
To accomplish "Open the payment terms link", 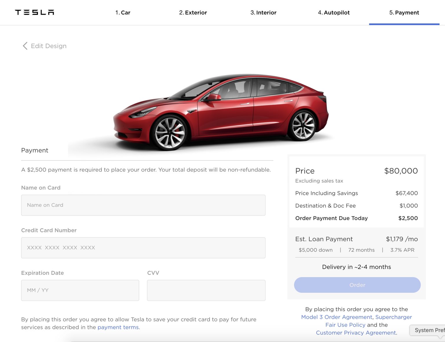I will [x=118, y=327].
